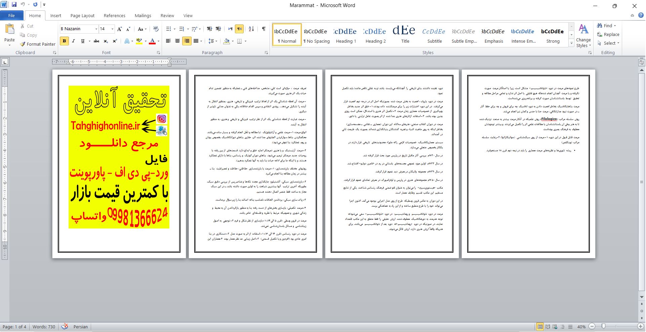Increase paragraph indent
The image size is (646, 332).
(x=218, y=29)
